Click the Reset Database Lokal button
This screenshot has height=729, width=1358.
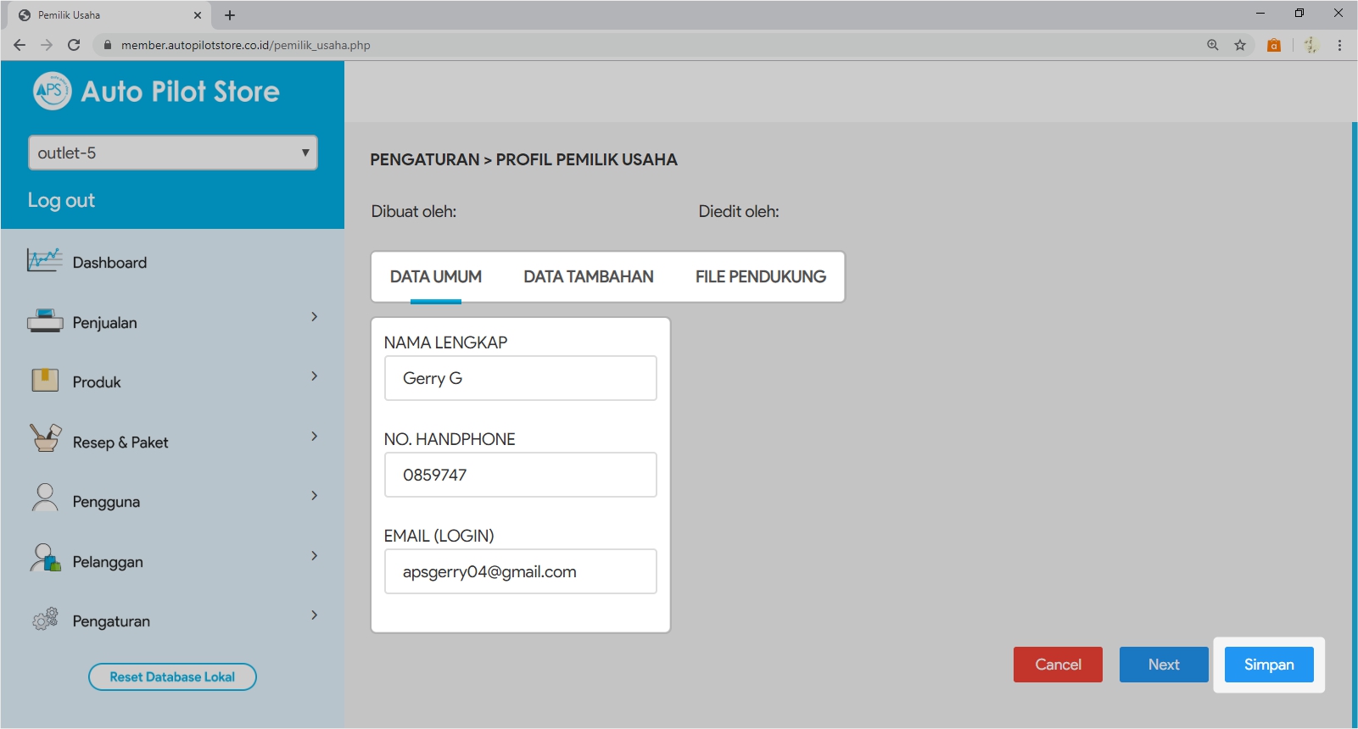tap(172, 676)
